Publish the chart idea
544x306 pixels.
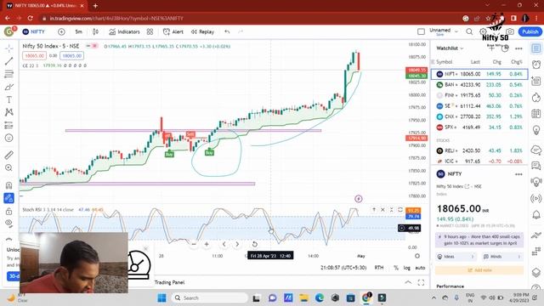pyautogui.click(x=530, y=31)
